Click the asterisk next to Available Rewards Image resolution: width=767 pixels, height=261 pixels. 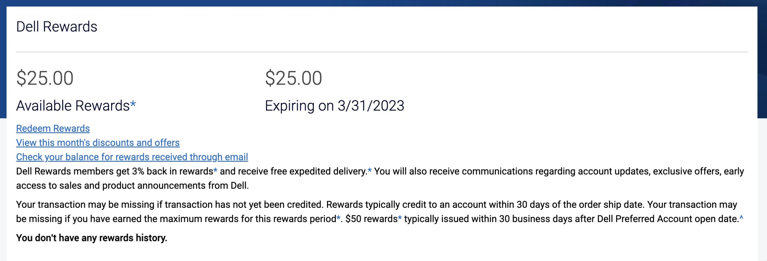[x=133, y=105]
